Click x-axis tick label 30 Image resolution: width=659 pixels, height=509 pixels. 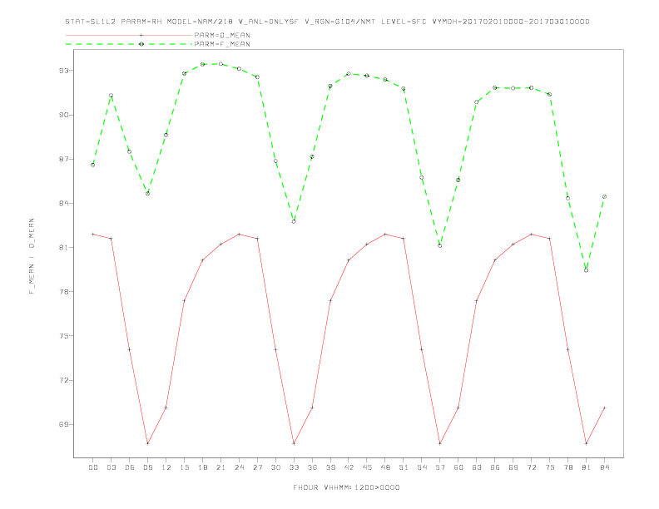click(x=275, y=467)
